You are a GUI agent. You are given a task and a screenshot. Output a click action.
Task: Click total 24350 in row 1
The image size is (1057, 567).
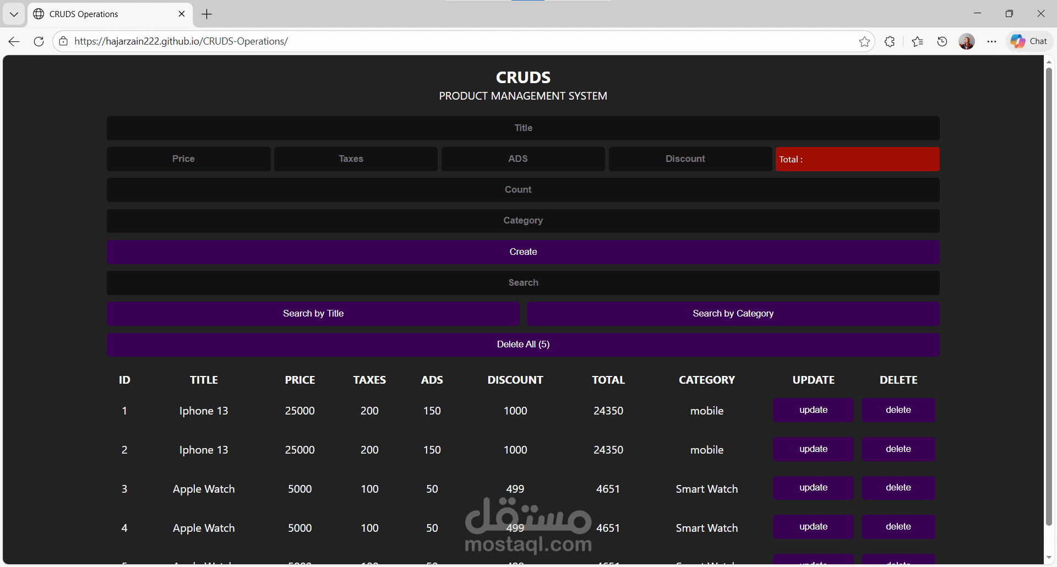click(x=608, y=411)
